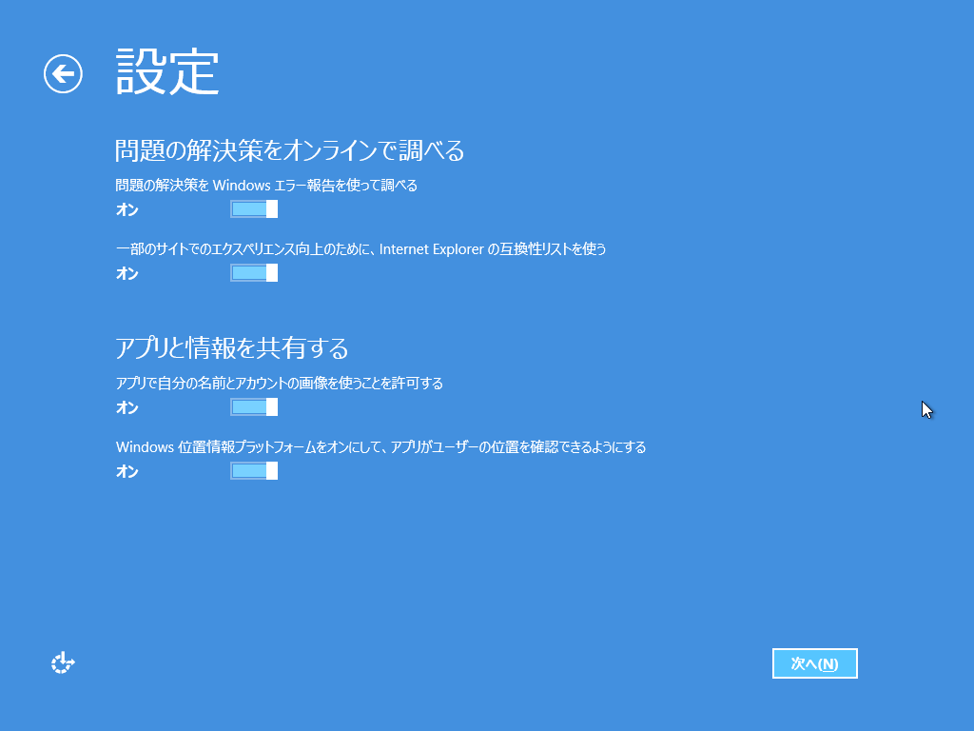The image size is (974, 731).
Task: Click the アプリで自分の名前とアカウントの画像 description text
Action: [x=279, y=384]
